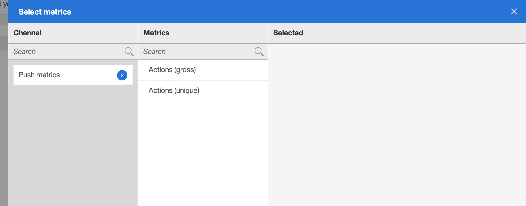The width and height of the screenshot is (526, 206).
Task: Click the Channel search magnifier icon
Action: pos(129,51)
